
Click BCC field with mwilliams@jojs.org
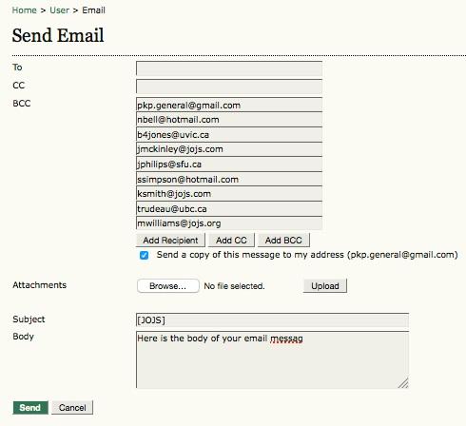click(229, 223)
